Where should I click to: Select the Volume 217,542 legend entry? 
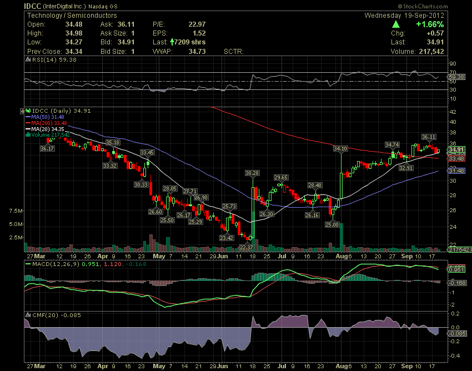(x=48, y=134)
